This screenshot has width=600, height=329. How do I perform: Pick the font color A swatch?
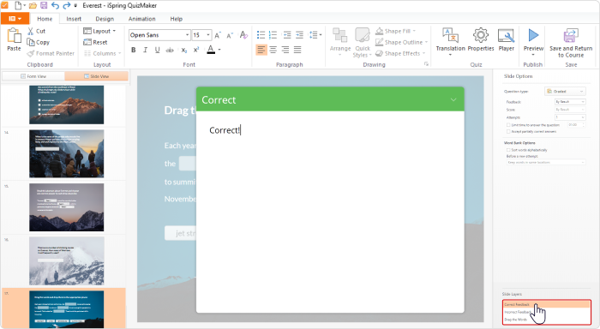[211, 50]
